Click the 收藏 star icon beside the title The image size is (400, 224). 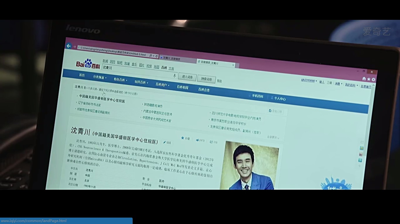point(183,138)
